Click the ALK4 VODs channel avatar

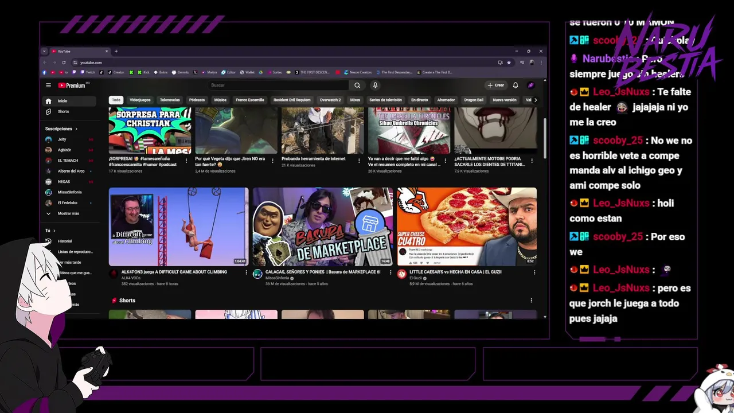(x=114, y=274)
